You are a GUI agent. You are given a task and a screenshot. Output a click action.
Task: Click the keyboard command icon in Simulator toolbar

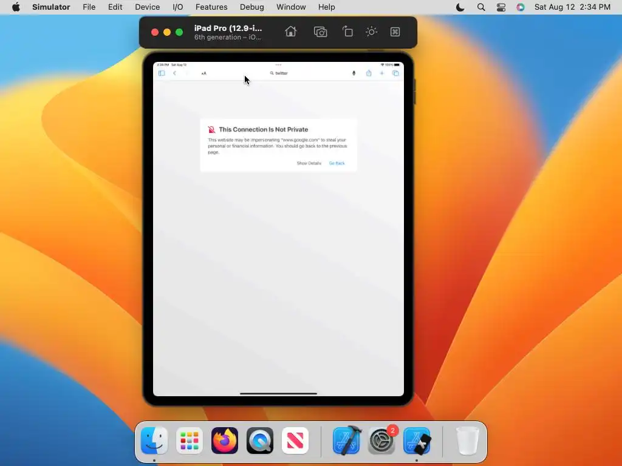click(x=395, y=32)
